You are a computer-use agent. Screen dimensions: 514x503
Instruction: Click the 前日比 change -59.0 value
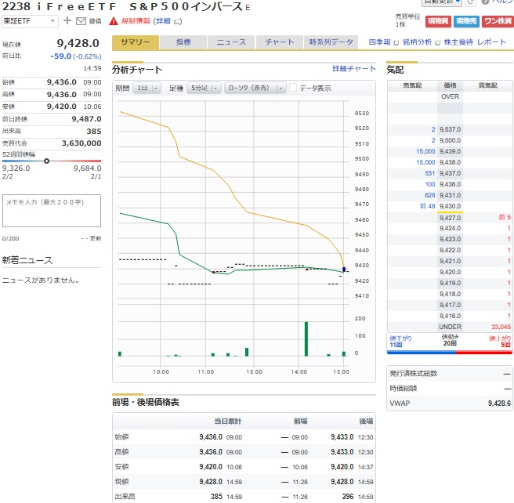click(x=60, y=56)
